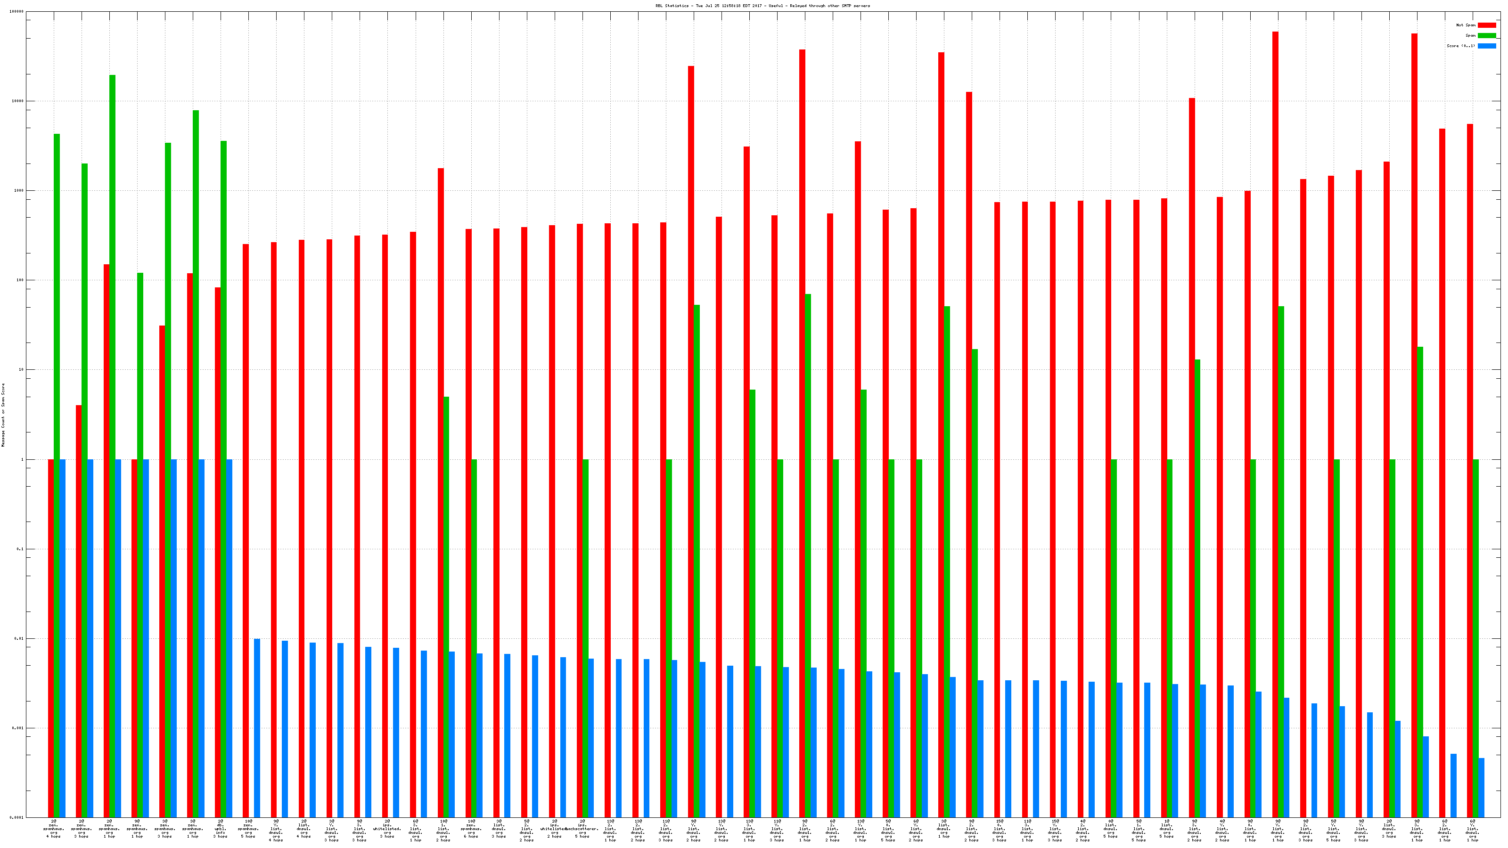This screenshot has height=848, width=1508.
Task: Select the Score (0..1) legend text
Action: pyautogui.click(x=1460, y=46)
